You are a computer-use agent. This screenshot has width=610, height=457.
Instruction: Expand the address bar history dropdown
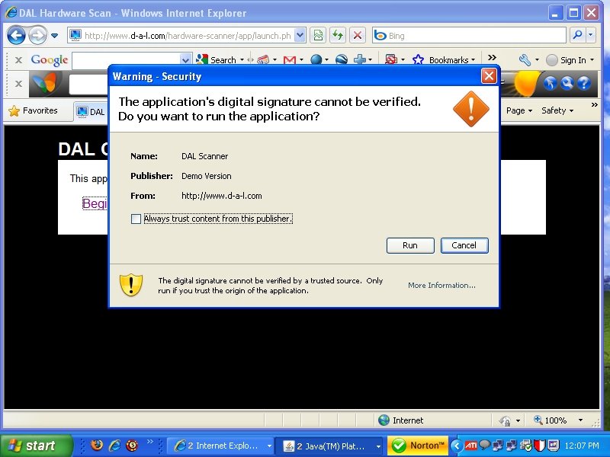300,36
